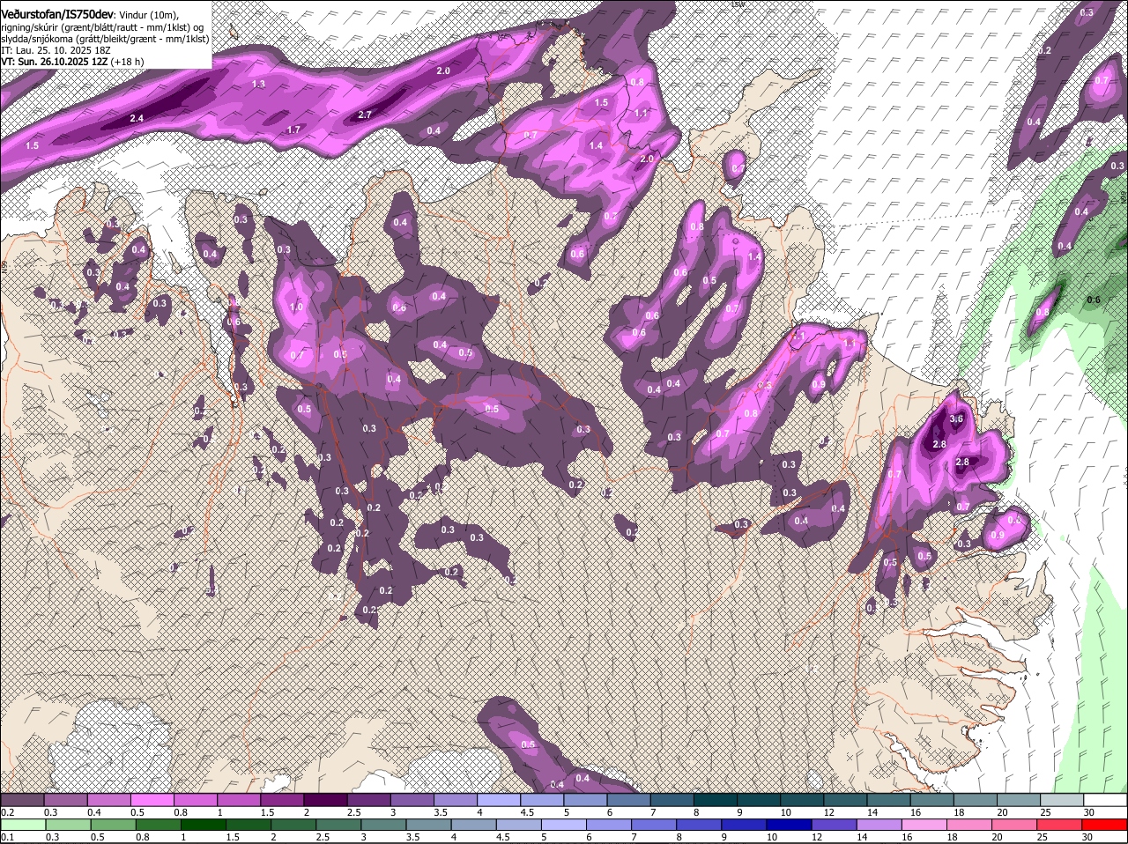The width and height of the screenshot is (1128, 844).
Task: Select the 0.5 bright pink swatch in upper scale
Action: coord(152,799)
